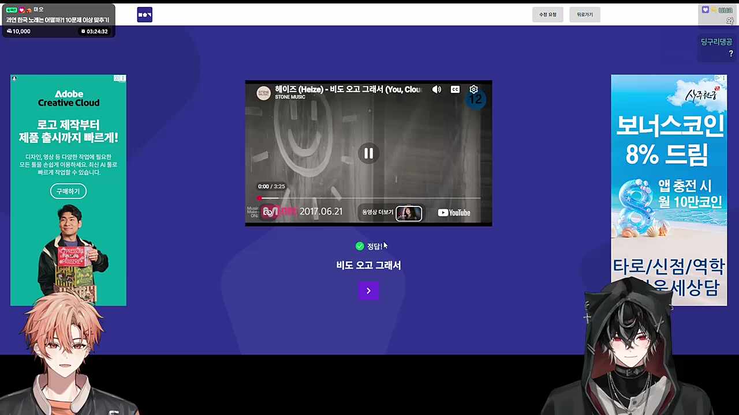Click the heart icon beside the streamer name
This screenshot has height=415, width=739.
22,10
